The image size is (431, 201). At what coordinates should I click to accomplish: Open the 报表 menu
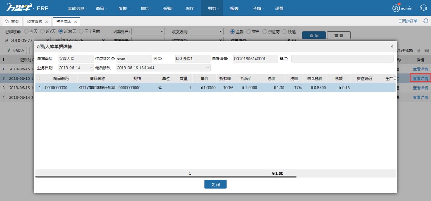(x=236, y=8)
